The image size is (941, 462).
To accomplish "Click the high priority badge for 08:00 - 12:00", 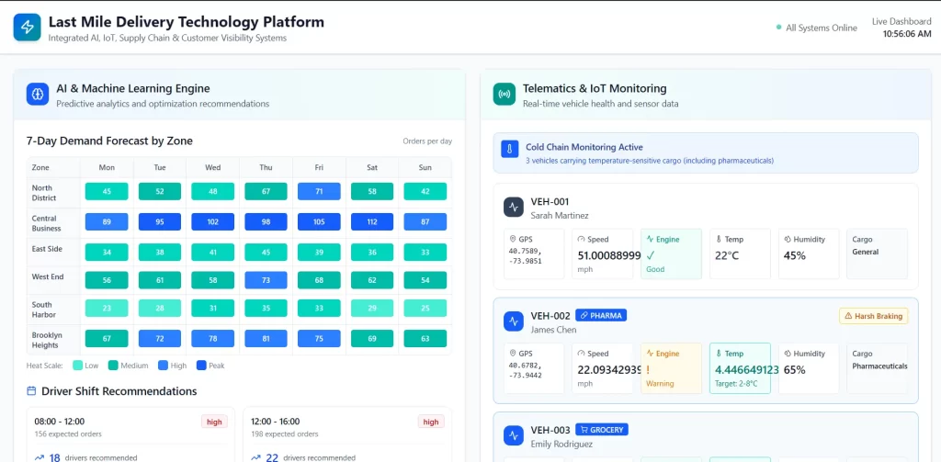I will click(x=214, y=422).
